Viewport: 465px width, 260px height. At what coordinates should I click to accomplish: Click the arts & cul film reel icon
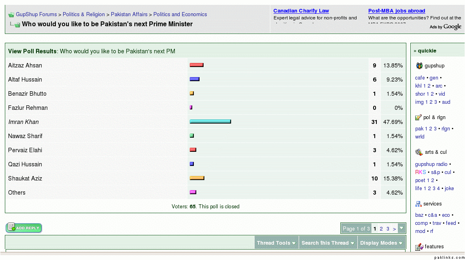[x=419, y=152]
